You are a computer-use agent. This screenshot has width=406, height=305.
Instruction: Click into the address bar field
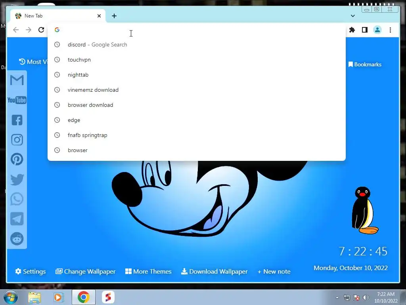tap(197, 30)
